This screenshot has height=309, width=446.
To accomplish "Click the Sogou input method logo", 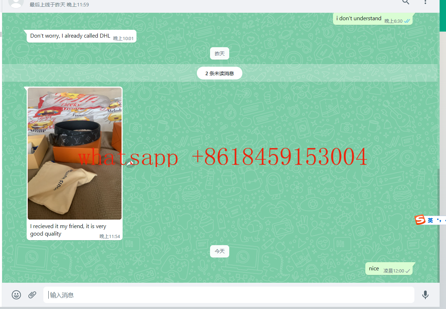I will pos(420,220).
